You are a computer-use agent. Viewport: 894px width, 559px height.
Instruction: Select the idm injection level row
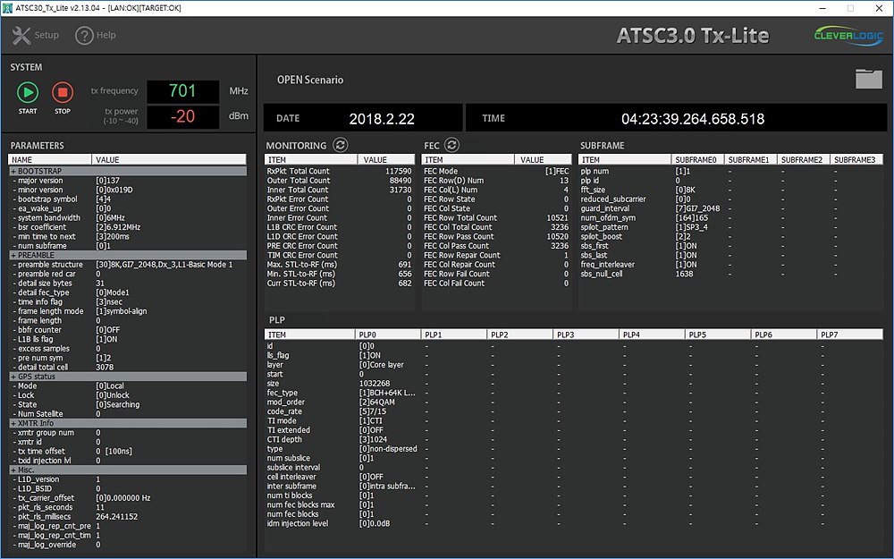tap(574, 523)
